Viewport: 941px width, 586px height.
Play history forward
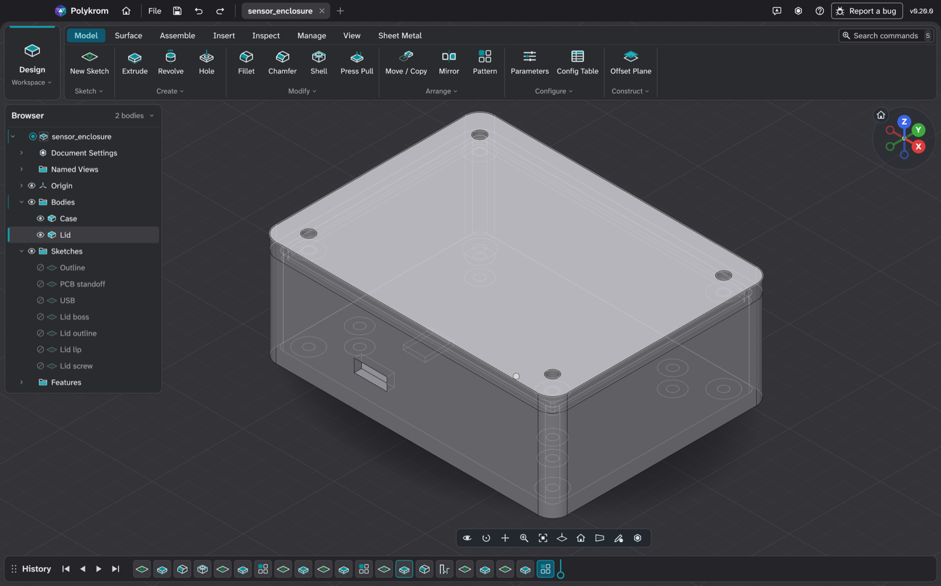pos(99,569)
